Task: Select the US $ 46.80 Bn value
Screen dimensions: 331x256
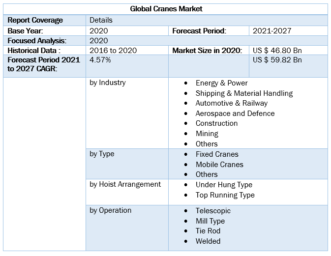Action: point(277,50)
